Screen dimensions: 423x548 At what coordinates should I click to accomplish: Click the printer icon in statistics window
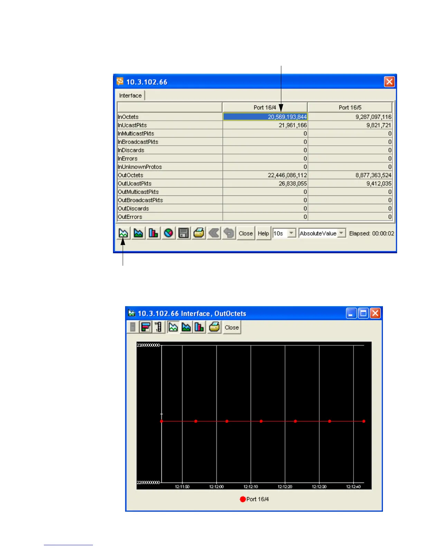199,233
